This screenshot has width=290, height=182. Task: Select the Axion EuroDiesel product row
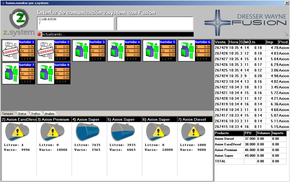click(251, 144)
